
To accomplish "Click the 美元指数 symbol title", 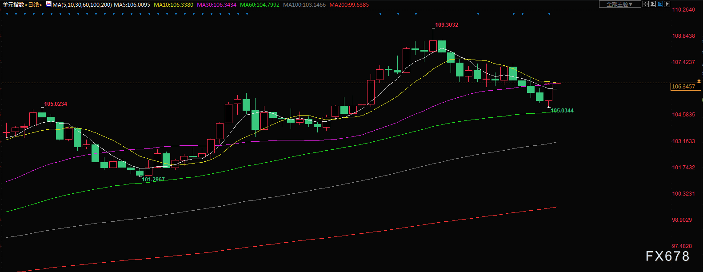I will click(13, 5).
